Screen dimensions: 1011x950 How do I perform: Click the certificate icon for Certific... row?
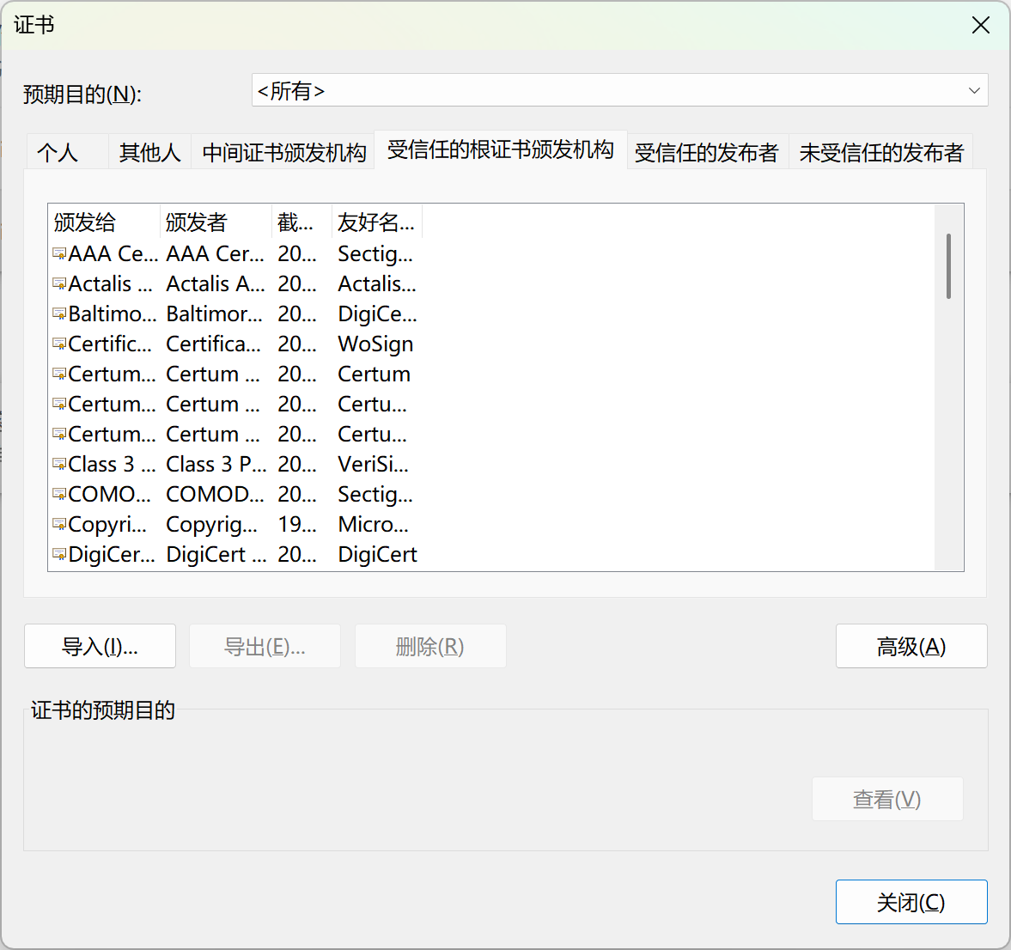click(59, 344)
